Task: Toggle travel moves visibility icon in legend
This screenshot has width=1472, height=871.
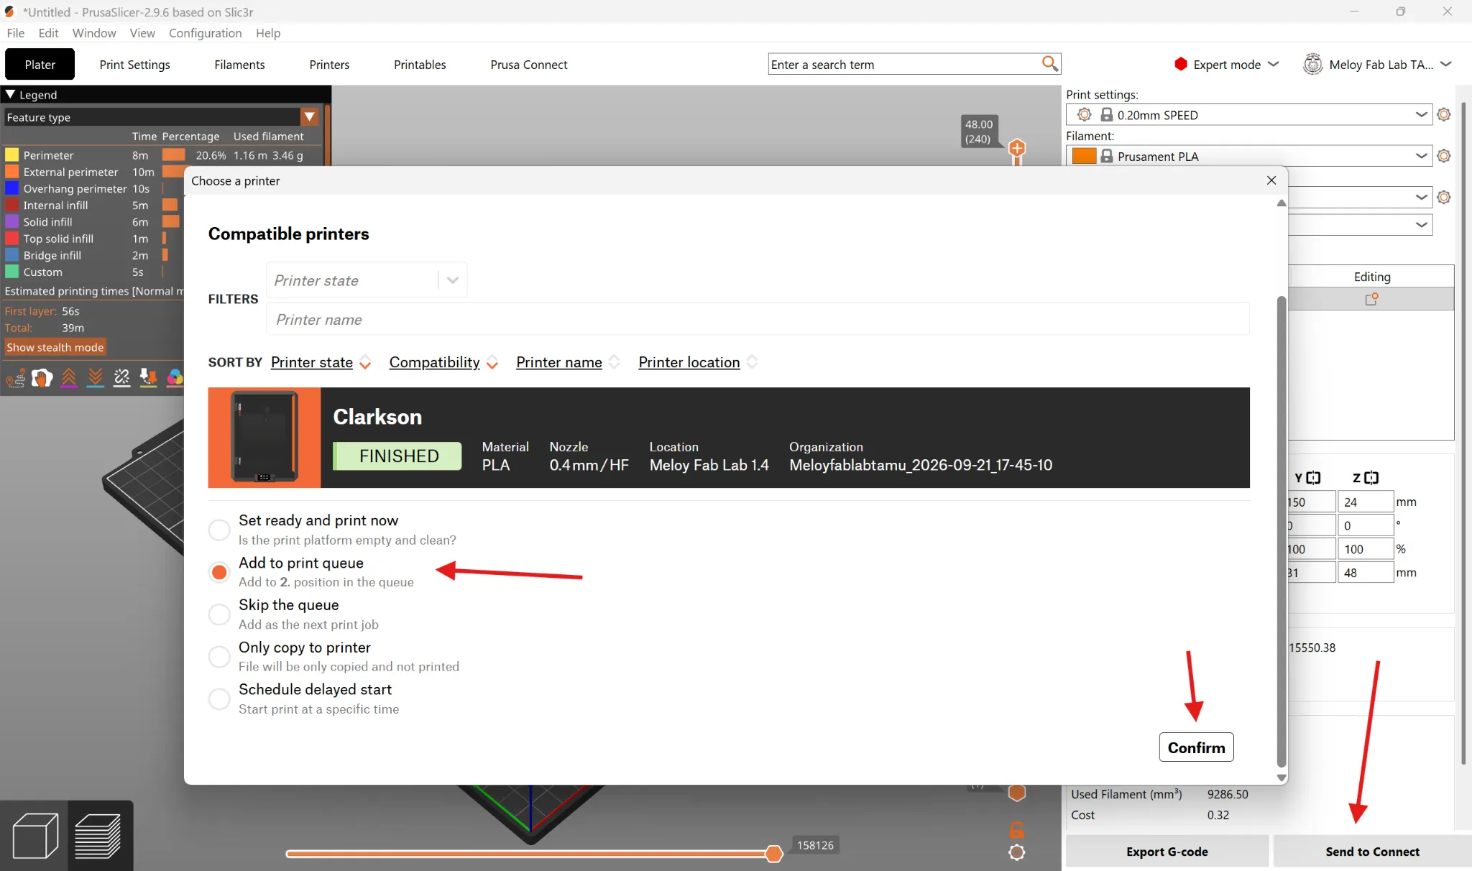Action: coord(16,377)
